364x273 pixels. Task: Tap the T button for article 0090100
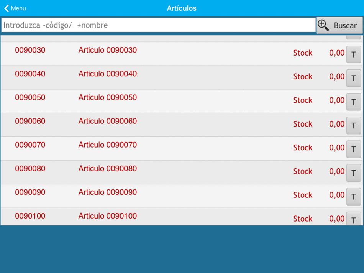[354, 219]
